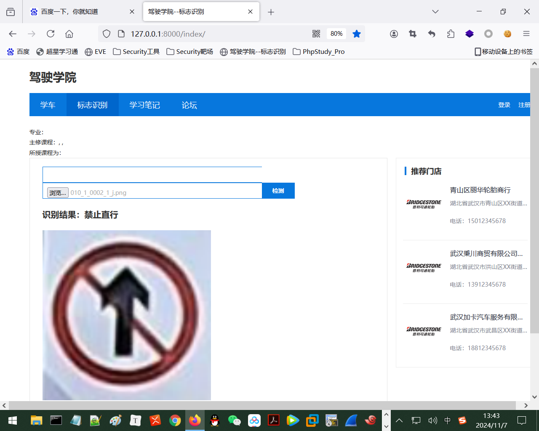Open the 超星学习通 bookmark
The width and height of the screenshot is (539, 431).
pyautogui.click(x=57, y=52)
